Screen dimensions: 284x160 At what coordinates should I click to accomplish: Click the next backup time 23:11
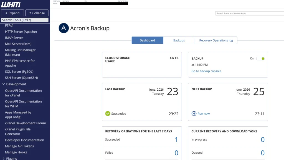(x=260, y=114)
